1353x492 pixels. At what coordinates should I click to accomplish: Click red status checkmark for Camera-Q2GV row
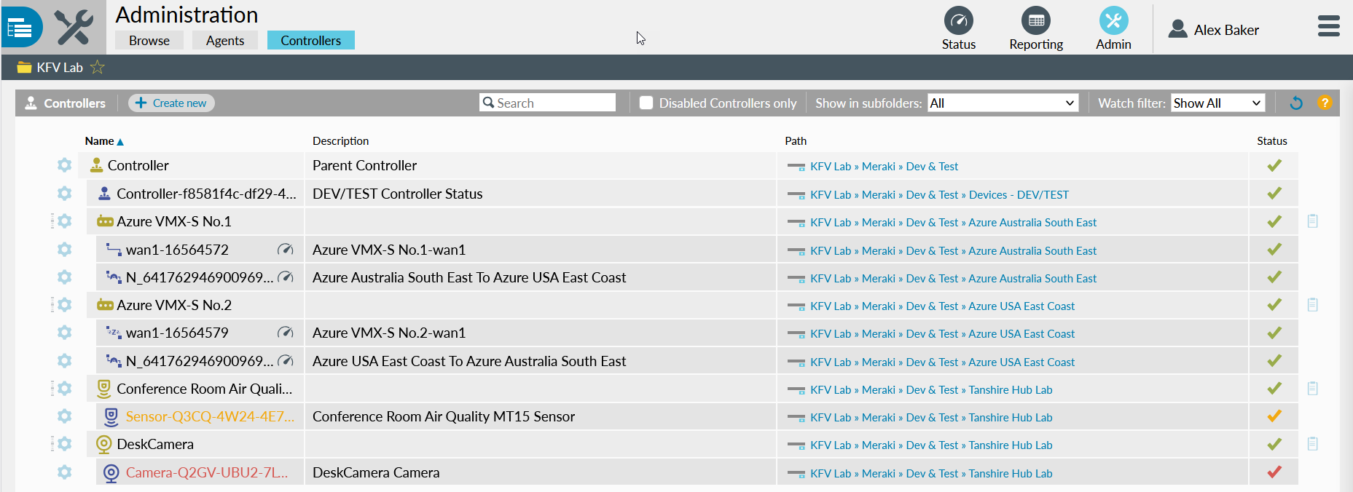1274,472
